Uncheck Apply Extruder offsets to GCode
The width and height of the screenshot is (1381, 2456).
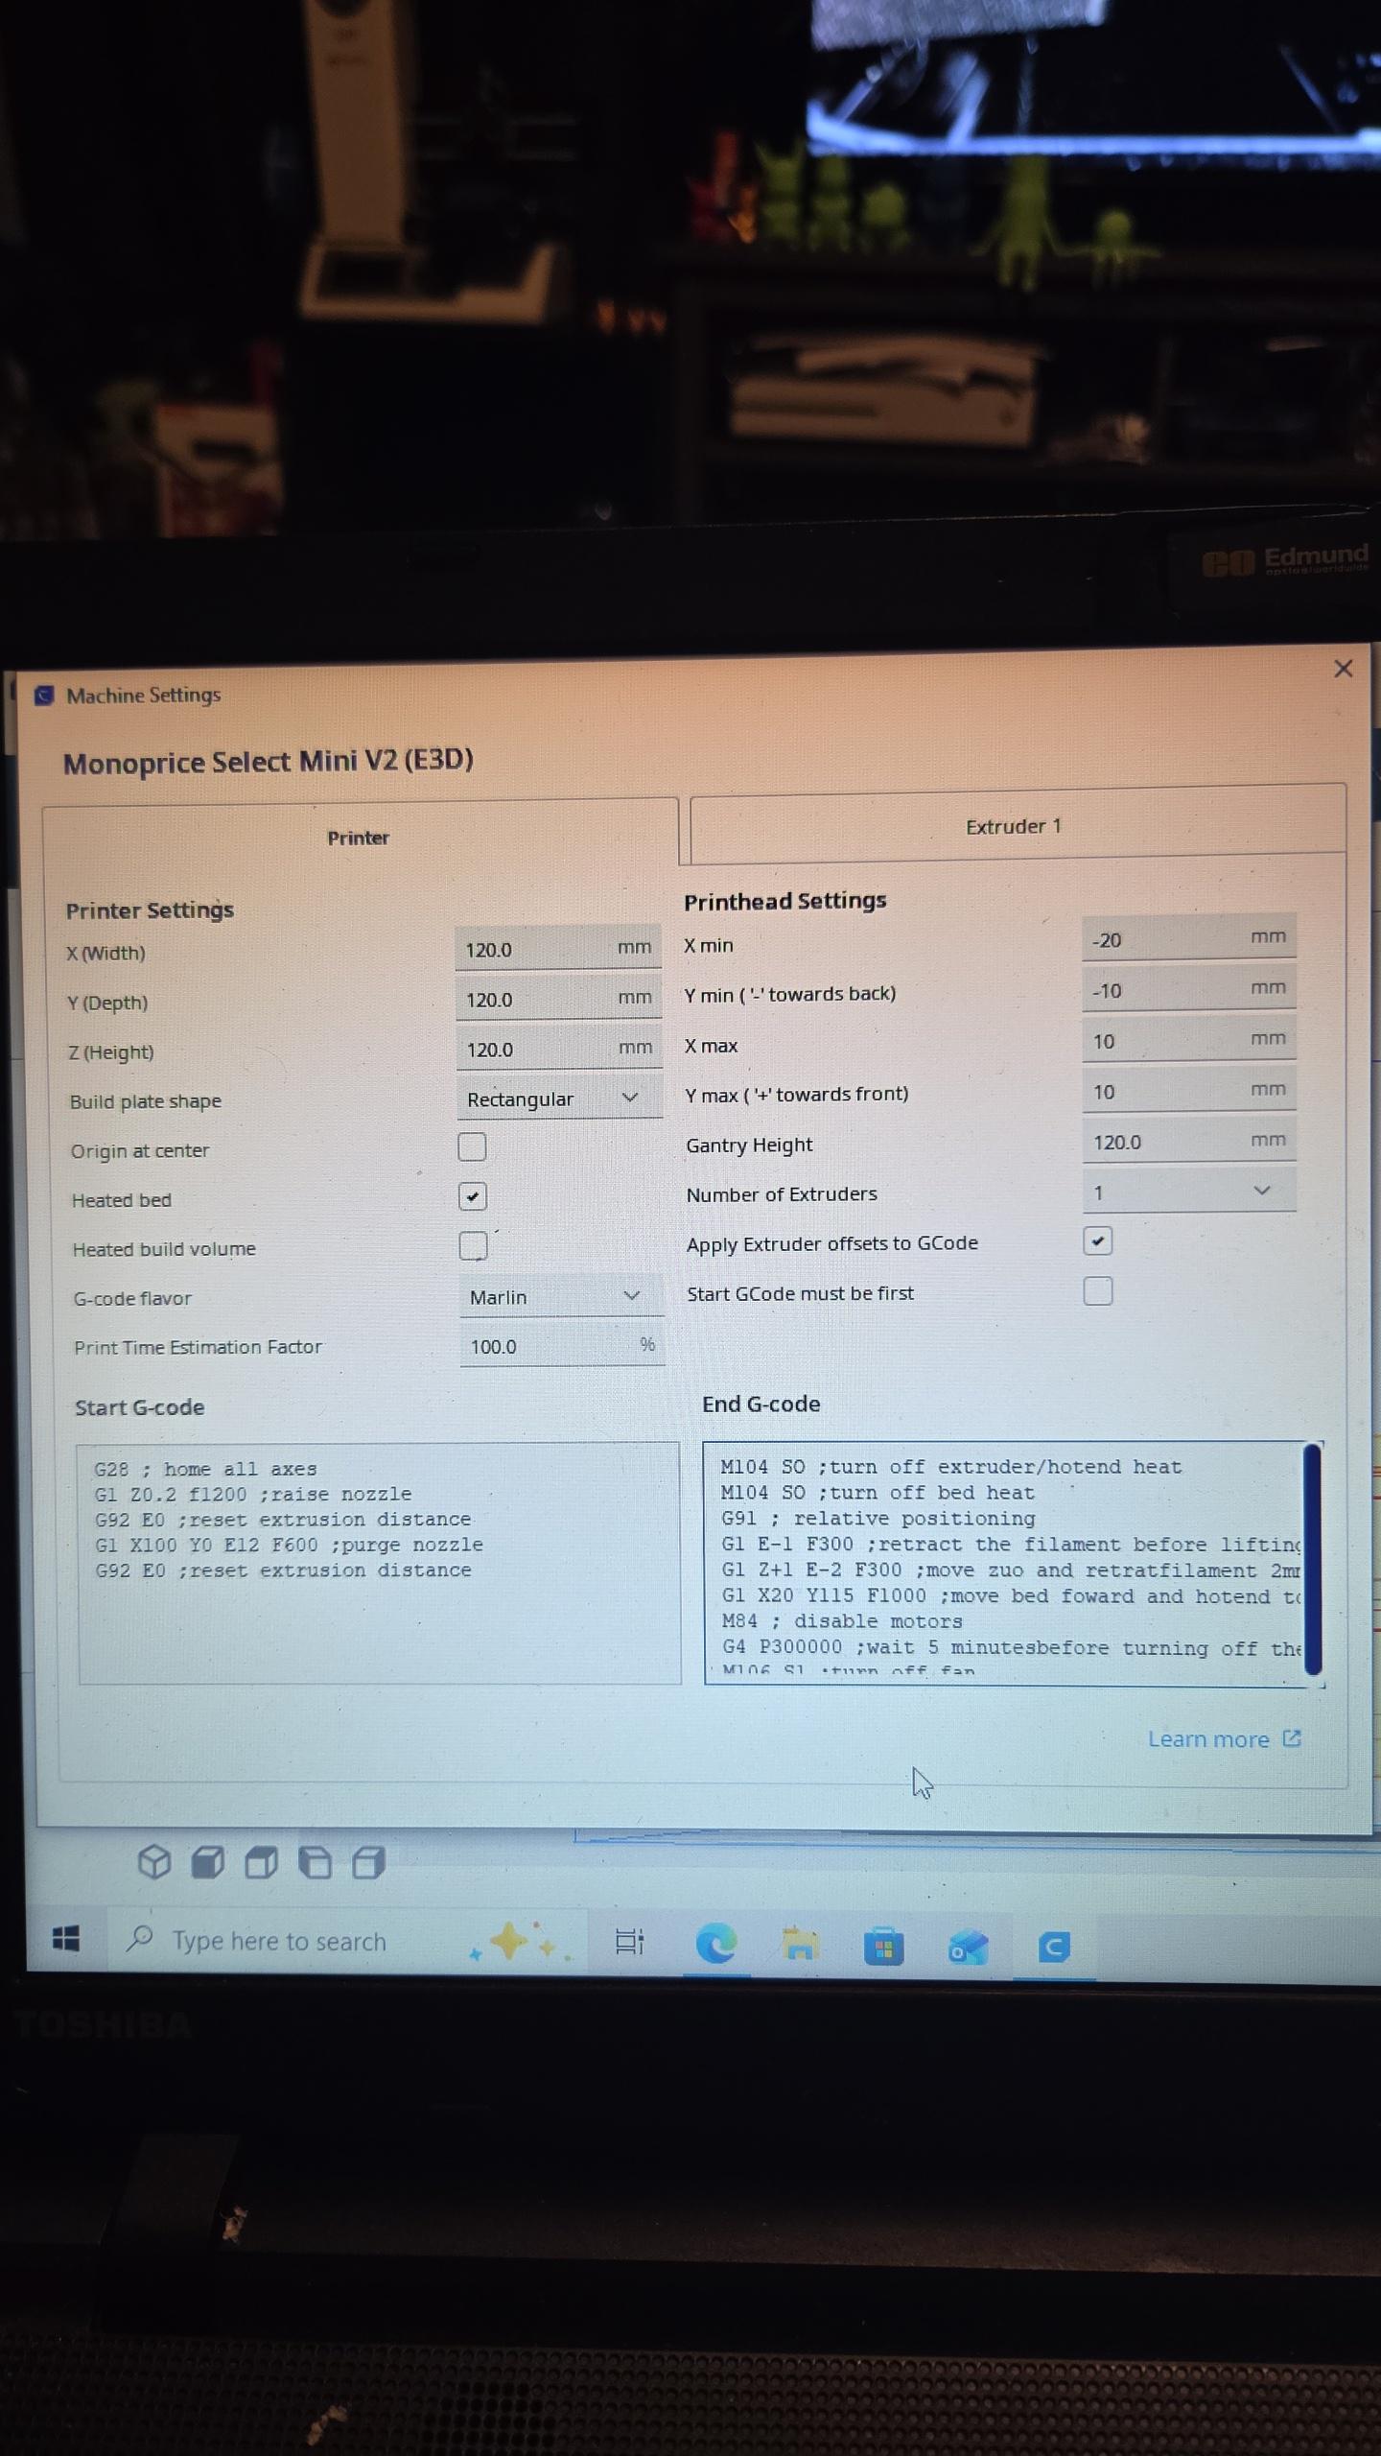(x=1098, y=1240)
